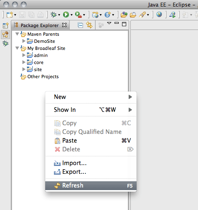The height and width of the screenshot is (210, 198).
Task: Choose Import... in the context menu
Action: click(91, 163)
